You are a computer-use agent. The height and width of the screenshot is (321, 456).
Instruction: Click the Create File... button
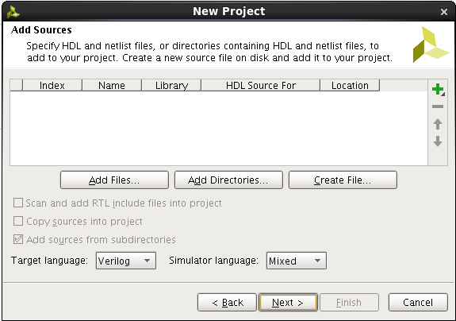pyautogui.click(x=343, y=180)
